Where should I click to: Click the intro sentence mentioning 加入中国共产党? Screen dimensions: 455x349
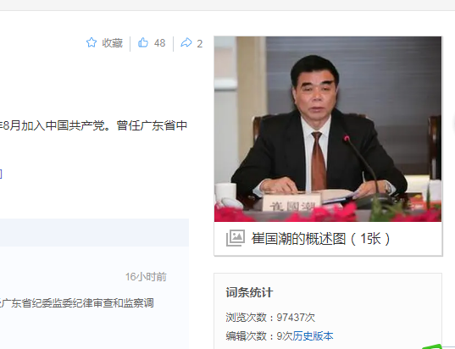click(x=93, y=125)
